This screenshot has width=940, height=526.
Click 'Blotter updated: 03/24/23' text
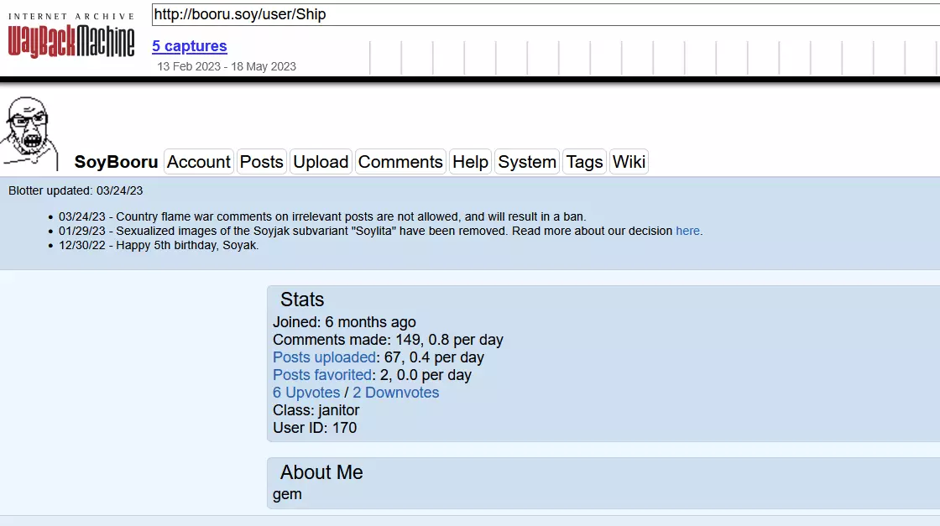point(76,191)
